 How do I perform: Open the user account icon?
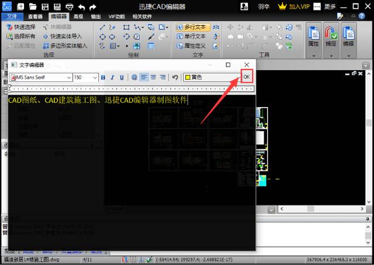pos(244,6)
